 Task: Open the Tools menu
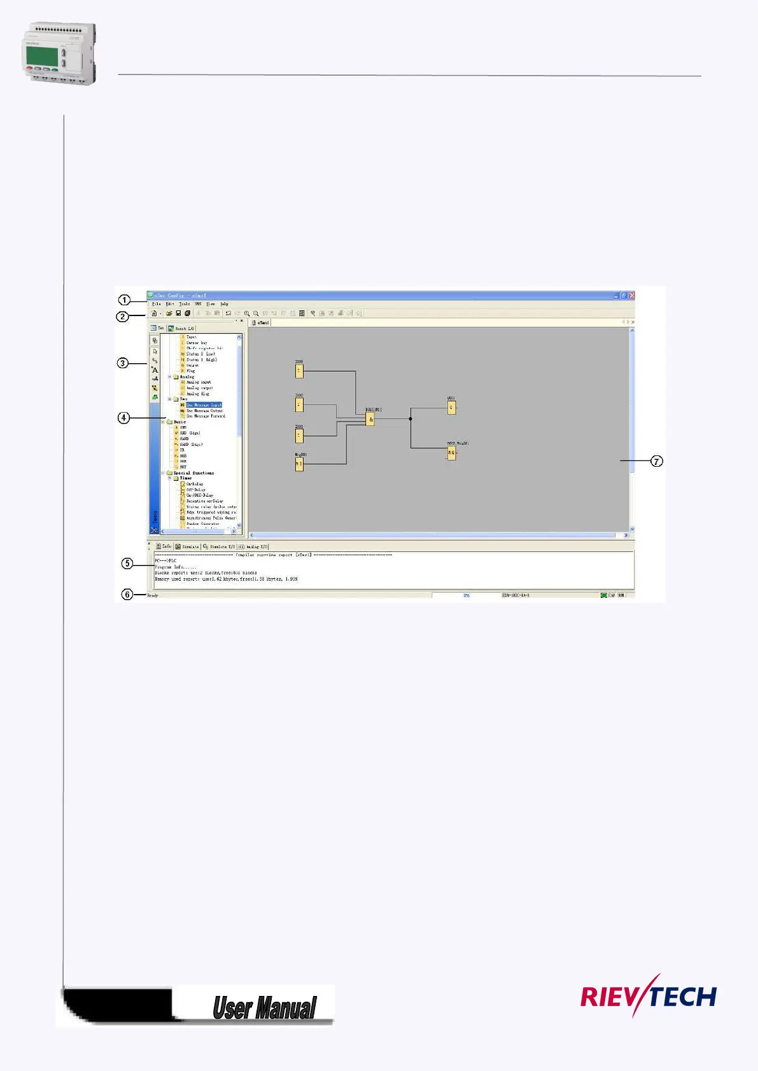(x=185, y=304)
